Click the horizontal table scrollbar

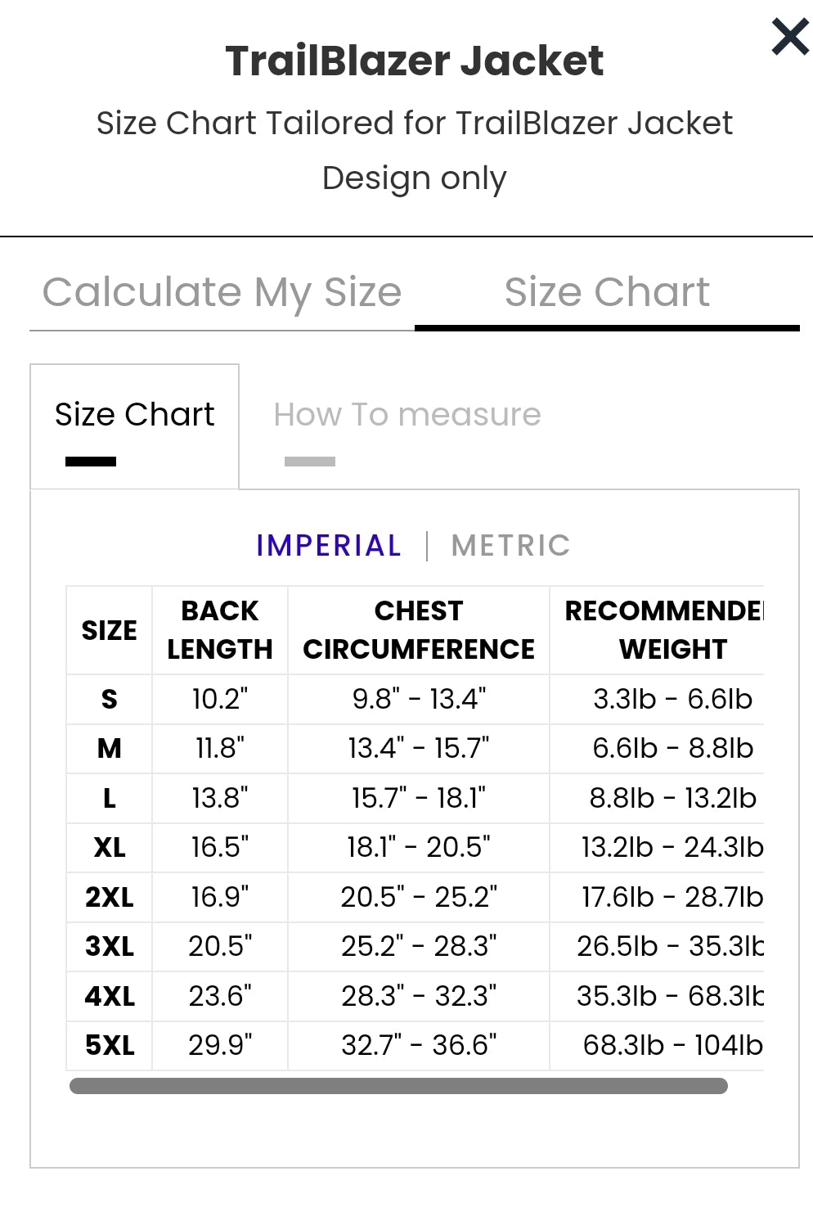pyautogui.click(x=398, y=1086)
